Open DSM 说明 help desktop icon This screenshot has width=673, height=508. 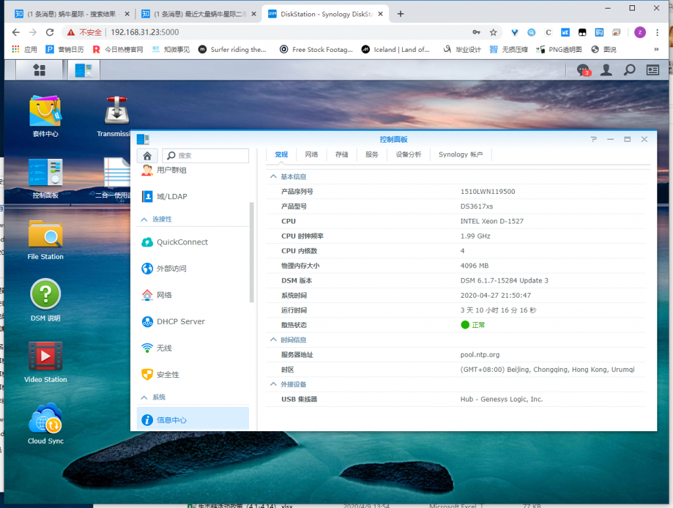45,300
